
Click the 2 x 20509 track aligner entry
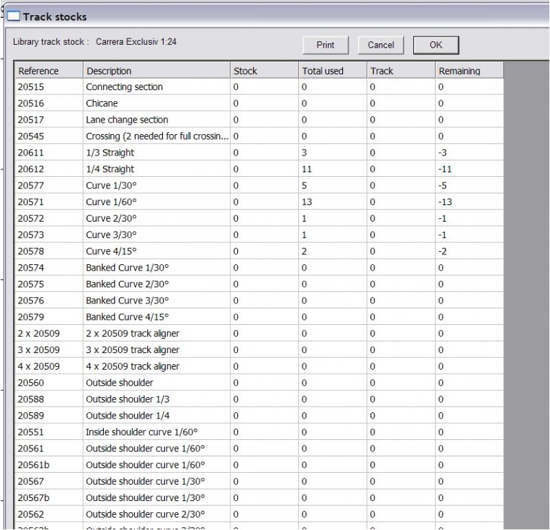(132, 334)
